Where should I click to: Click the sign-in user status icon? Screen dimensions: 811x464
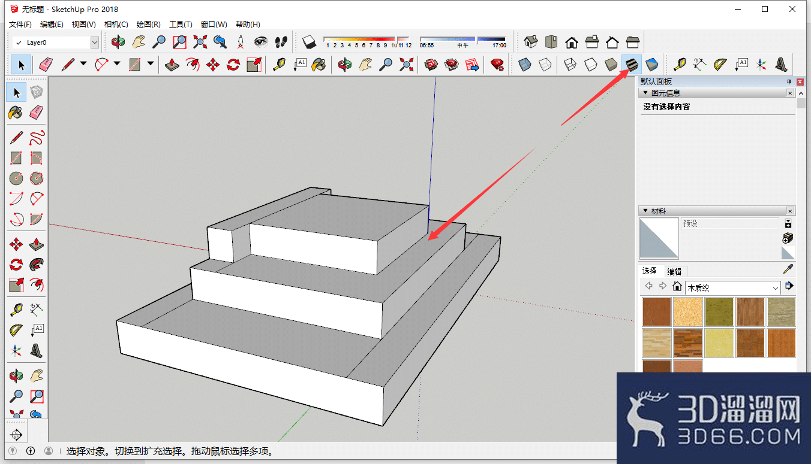pos(49,451)
